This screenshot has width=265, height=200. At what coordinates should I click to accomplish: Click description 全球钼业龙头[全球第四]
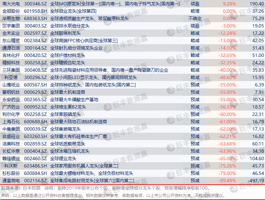(x=73, y=11)
